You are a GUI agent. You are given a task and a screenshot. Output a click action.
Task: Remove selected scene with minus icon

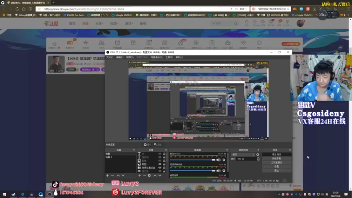click(113, 176)
